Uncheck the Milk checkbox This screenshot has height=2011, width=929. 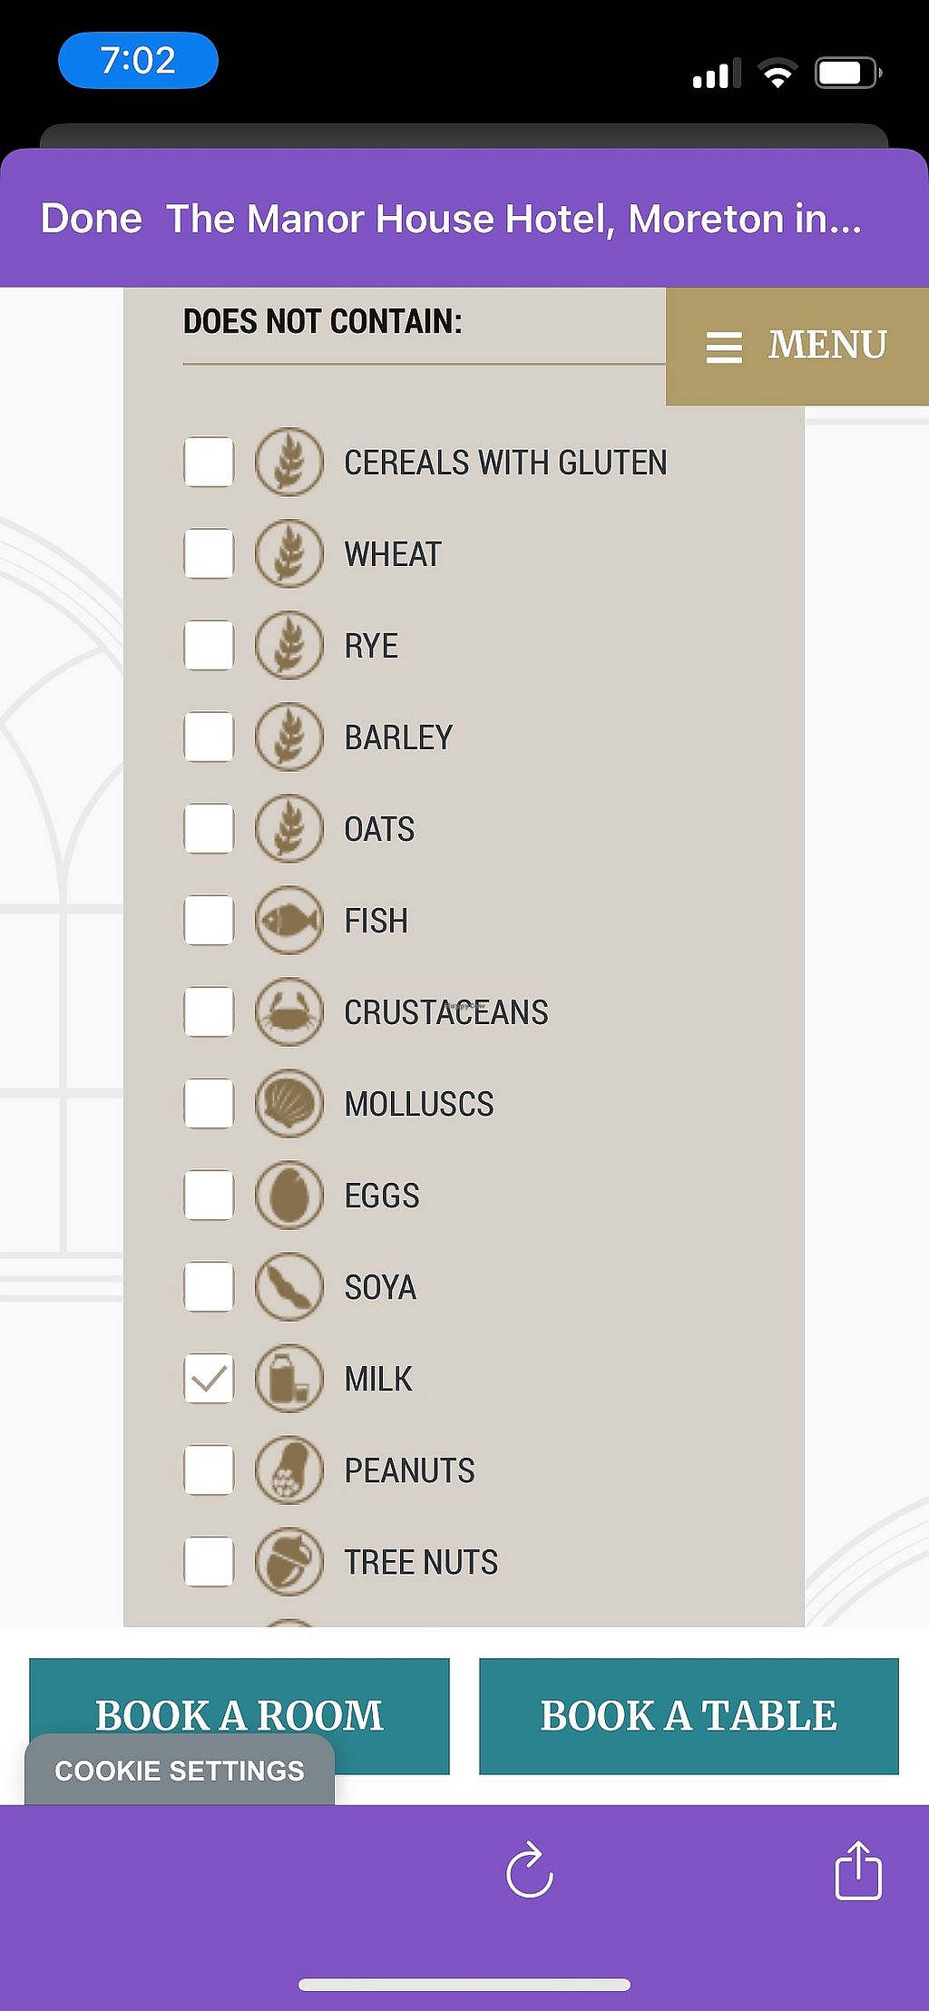[x=209, y=1379]
